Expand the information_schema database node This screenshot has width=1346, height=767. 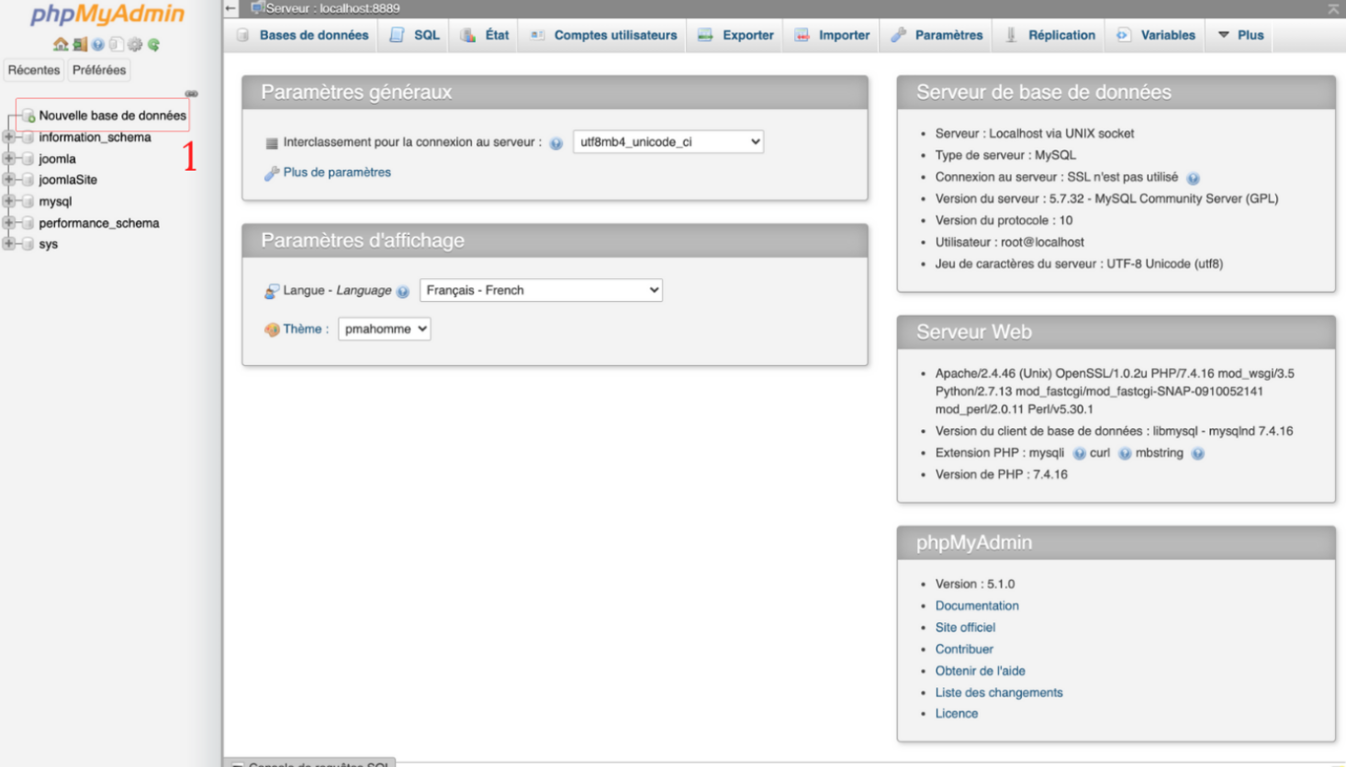(x=9, y=138)
